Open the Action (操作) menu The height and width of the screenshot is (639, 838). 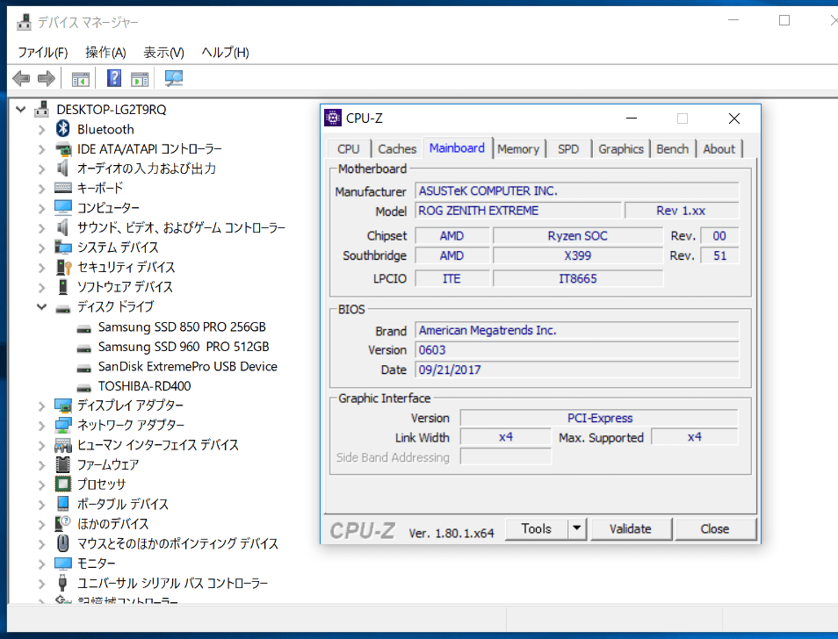[x=105, y=53]
